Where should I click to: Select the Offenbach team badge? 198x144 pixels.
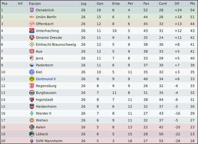tap(32, 24)
